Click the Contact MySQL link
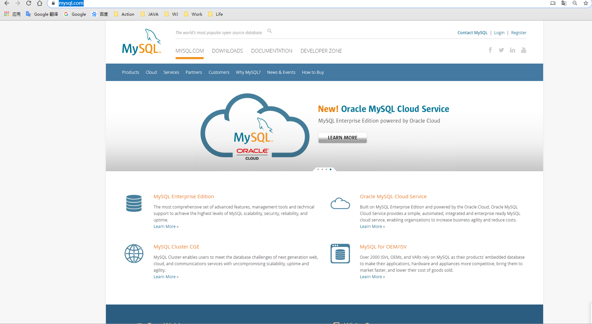This screenshot has width=592, height=324. [x=472, y=33]
